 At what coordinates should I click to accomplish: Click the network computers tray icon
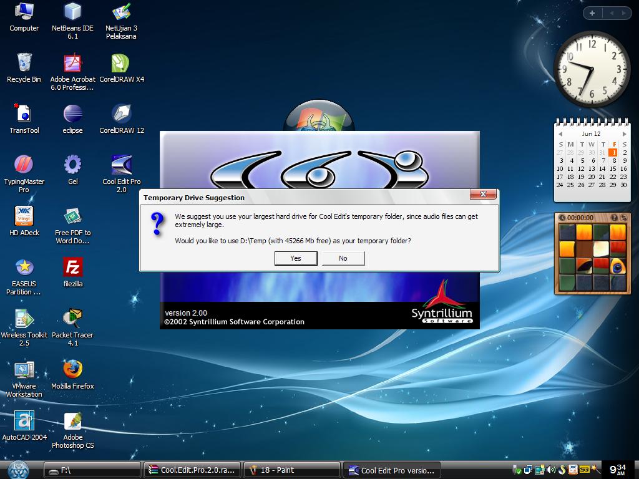tap(529, 470)
